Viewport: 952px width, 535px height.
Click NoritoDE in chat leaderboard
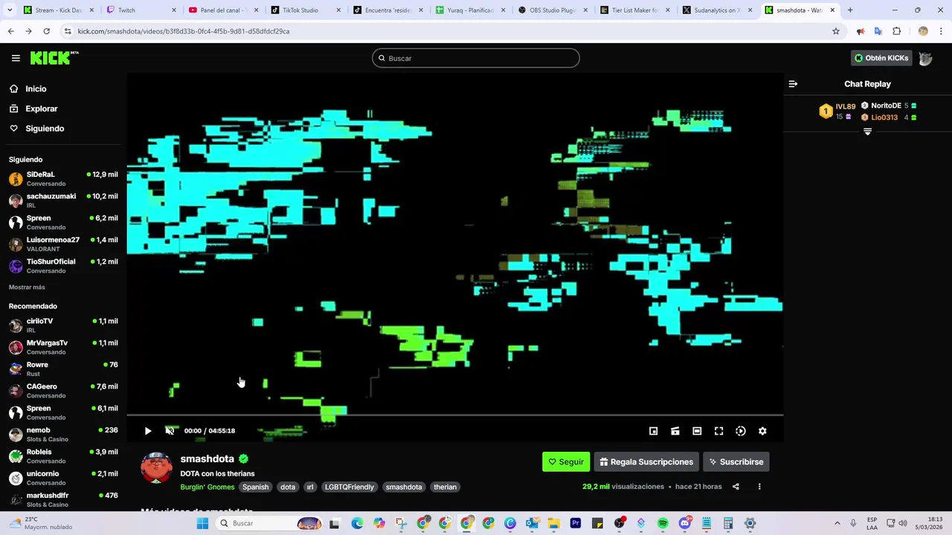889,106
